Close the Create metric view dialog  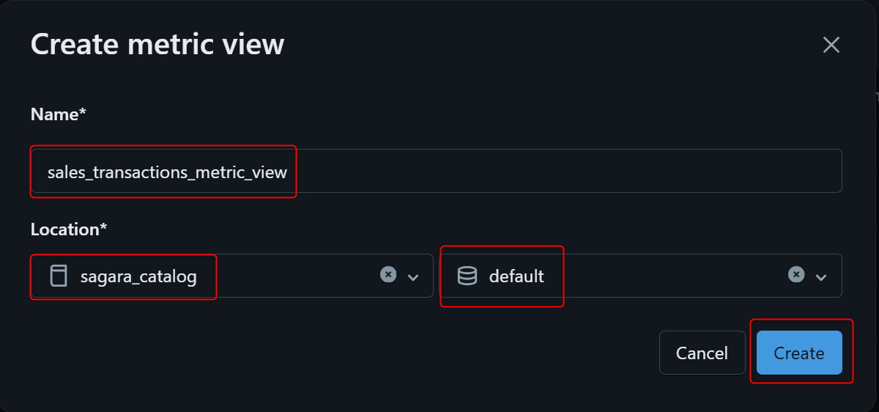click(x=831, y=45)
